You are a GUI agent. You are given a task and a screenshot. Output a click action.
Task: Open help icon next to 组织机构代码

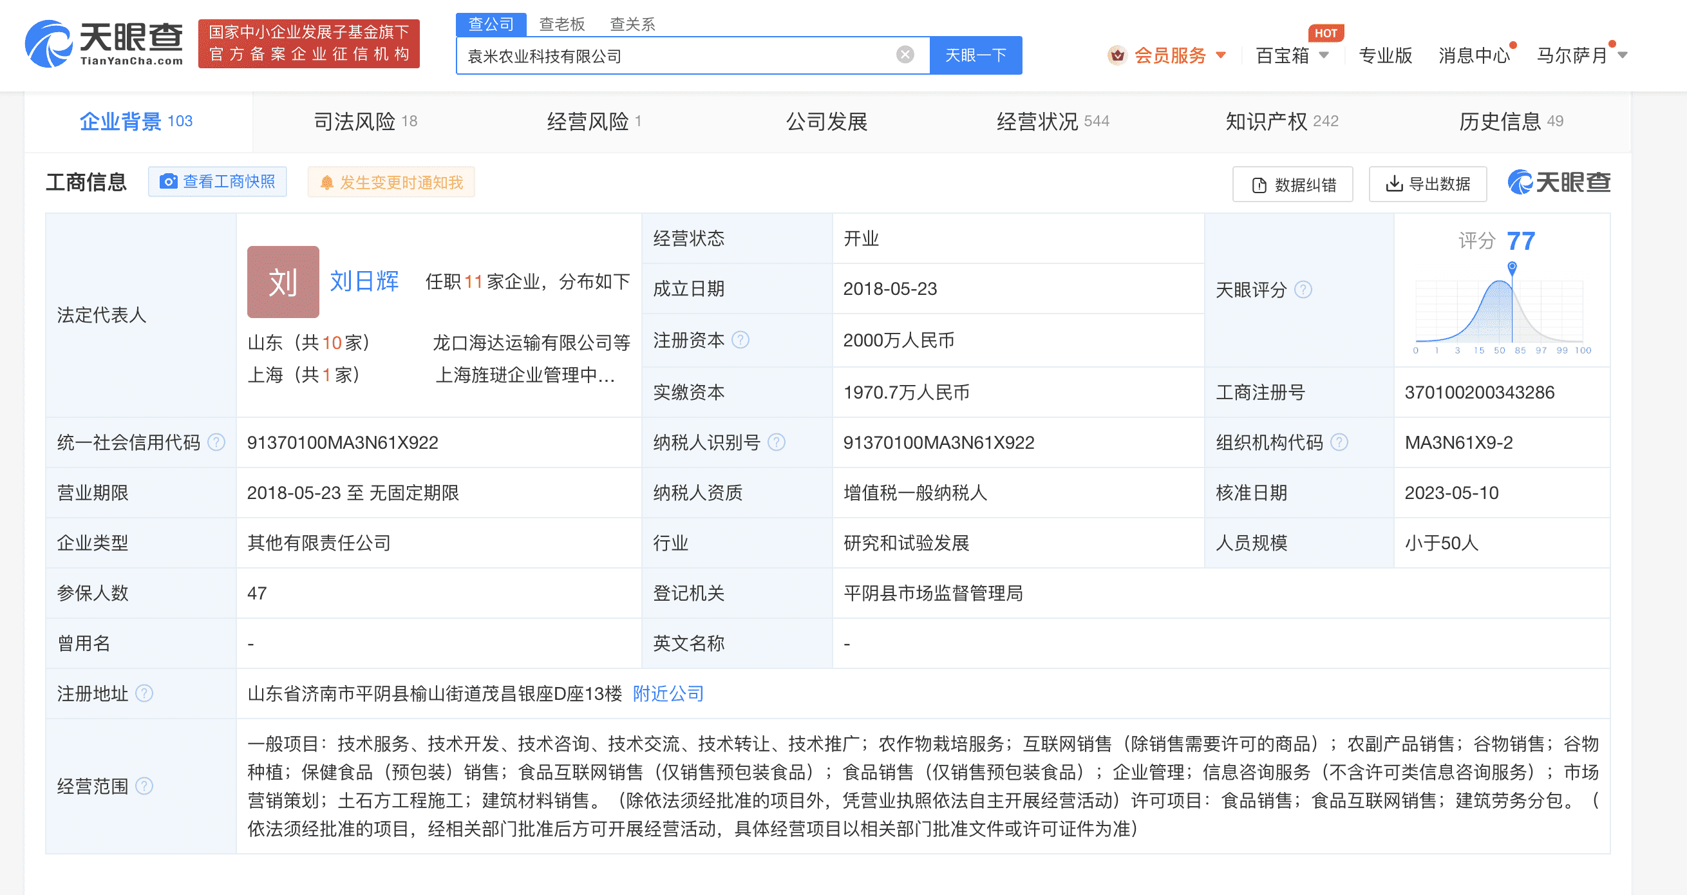click(1339, 442)
